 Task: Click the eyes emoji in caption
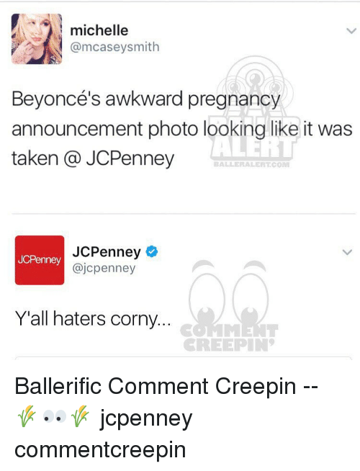click(x=54, y=417)
